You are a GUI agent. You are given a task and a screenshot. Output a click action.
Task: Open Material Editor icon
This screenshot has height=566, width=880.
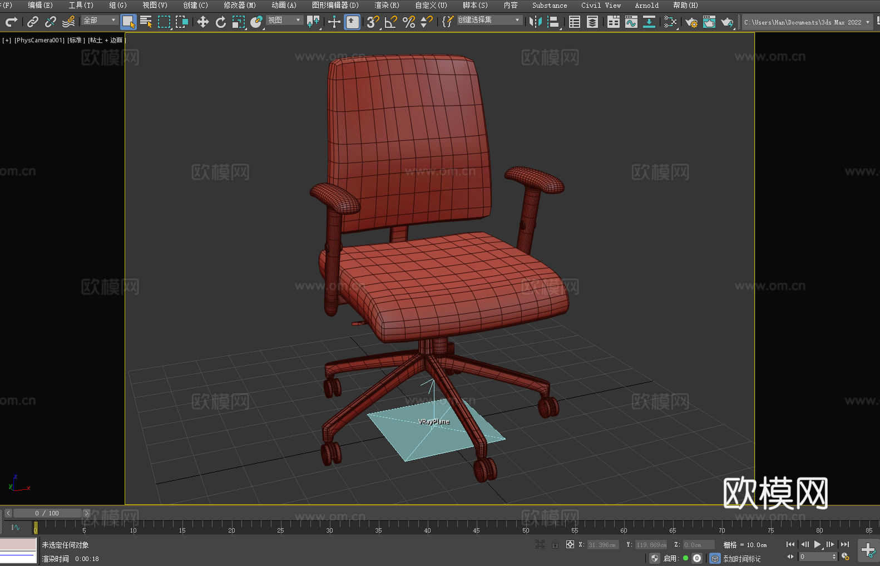click(670, 22)
